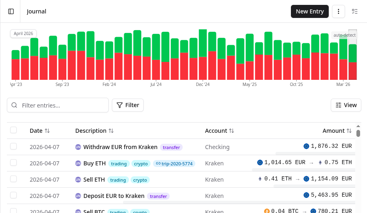The image size is (367, 213).
Task: Open the View options dropdown
Action: pyautogui.click(x=346, y=105)
